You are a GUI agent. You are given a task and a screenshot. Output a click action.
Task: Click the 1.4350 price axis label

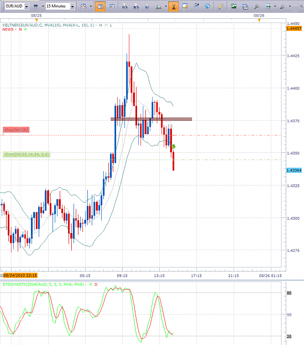pyautogui.click(x=293, y=153)
